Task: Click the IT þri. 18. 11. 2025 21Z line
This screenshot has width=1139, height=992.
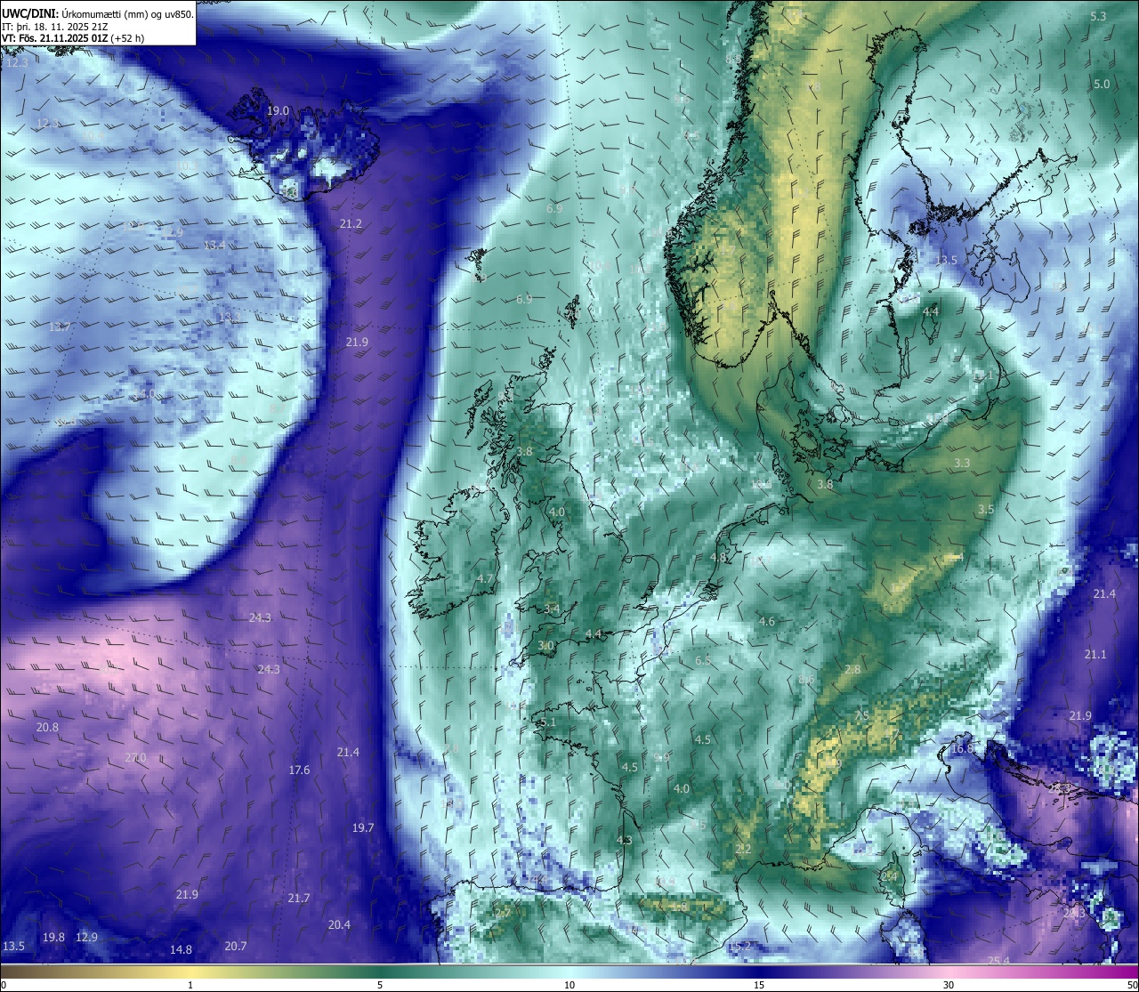Action: pyautogui.click(x=55, y=26)
